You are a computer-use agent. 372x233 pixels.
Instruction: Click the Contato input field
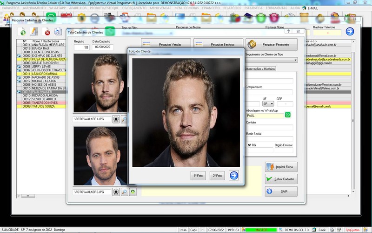(269, 127)
